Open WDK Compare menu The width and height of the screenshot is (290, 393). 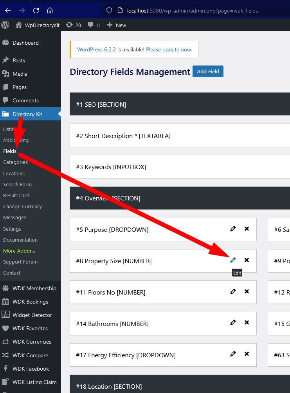[30, 355]
